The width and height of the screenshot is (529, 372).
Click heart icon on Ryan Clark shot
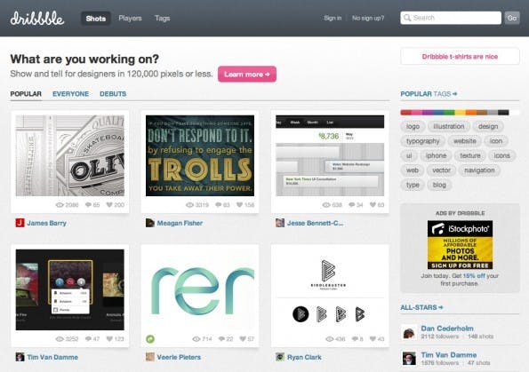(373, 338)
